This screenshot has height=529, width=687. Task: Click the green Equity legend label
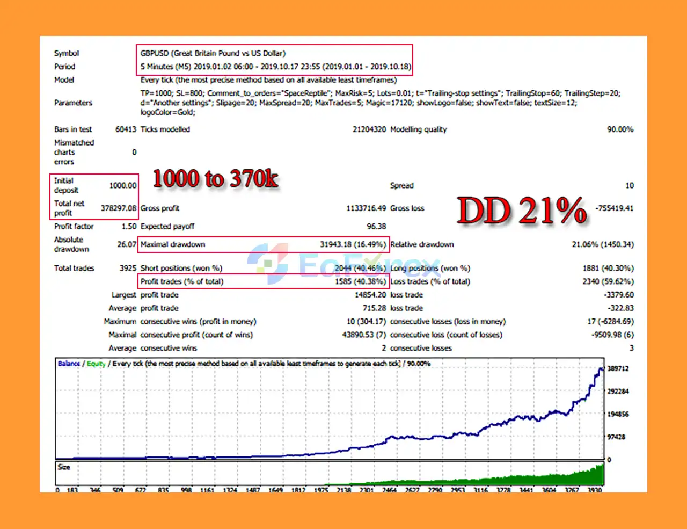coord(96,364)
